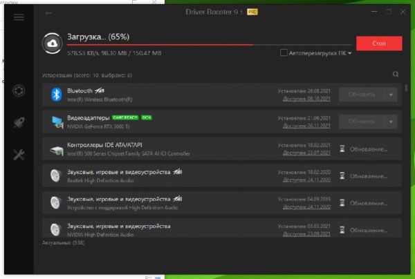415x279 pixels.
Task: Click the installed date 21.06.2021
Action: coord(304,118)
